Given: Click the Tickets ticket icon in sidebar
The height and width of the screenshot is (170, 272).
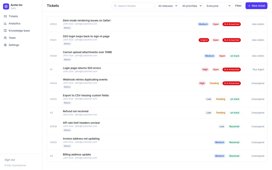Looking at the screenshot, I should coord(5,16).
